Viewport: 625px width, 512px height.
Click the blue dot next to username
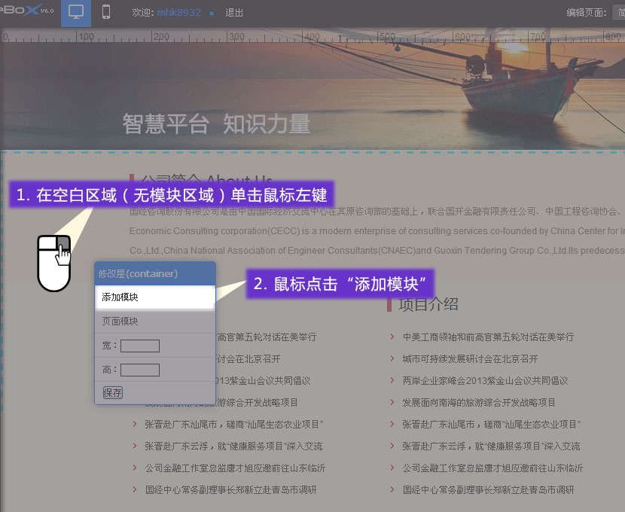tap(212, 14)
